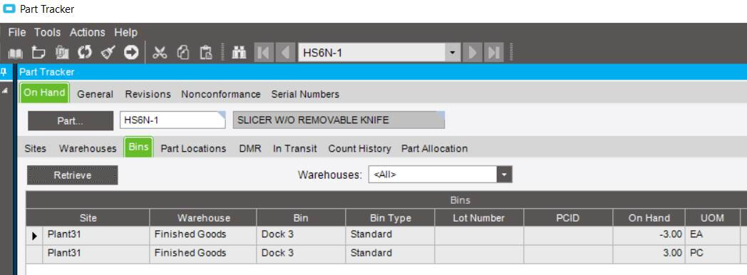
Task: Click the Copy icon in toolbar
Action: 183,52
